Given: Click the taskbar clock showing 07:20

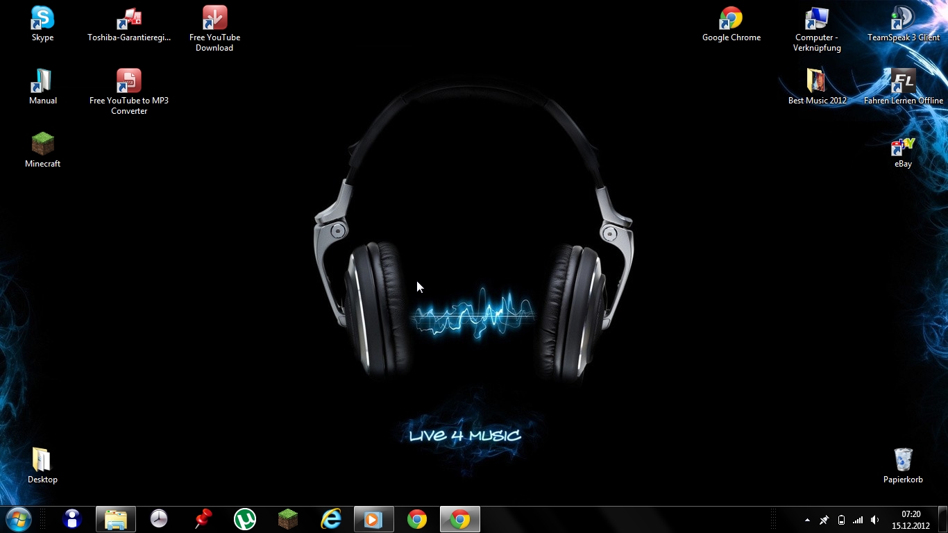Looking at the screenshot, I should tap(911, 520).
